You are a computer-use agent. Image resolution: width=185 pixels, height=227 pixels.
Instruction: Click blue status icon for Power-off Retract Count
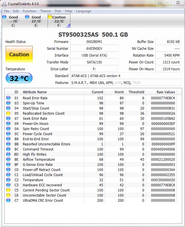click(x=8, y=170)
